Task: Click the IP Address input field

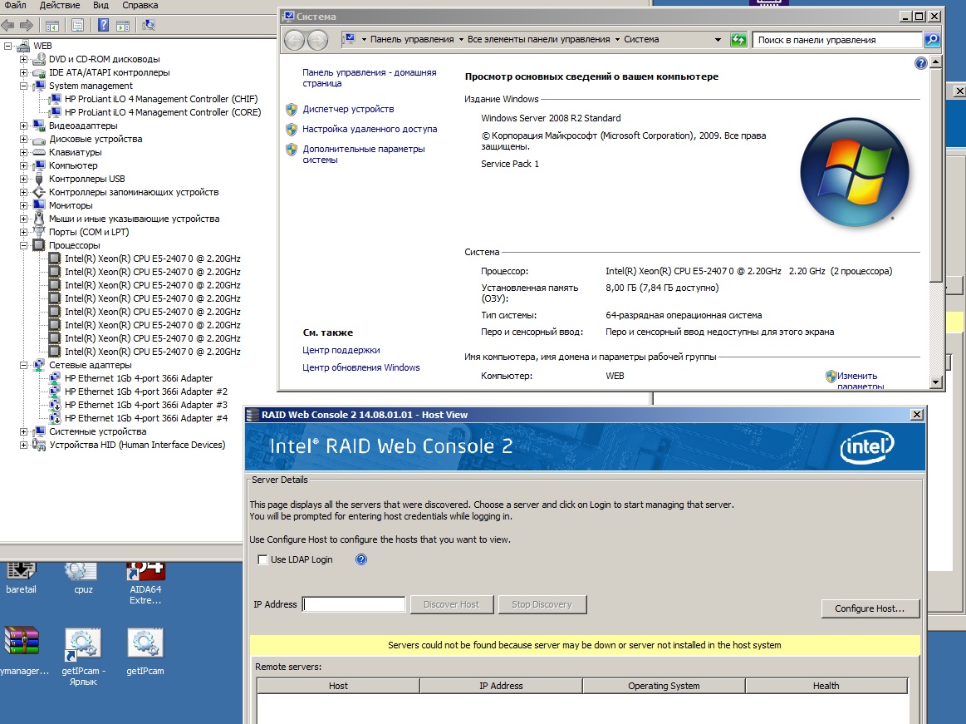Action: pos(355,604)
